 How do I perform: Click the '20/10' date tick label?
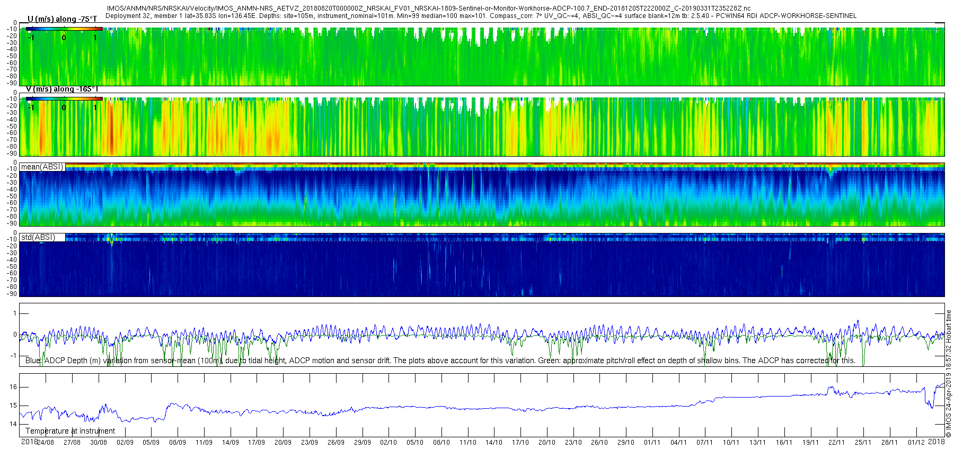[547, 443]
